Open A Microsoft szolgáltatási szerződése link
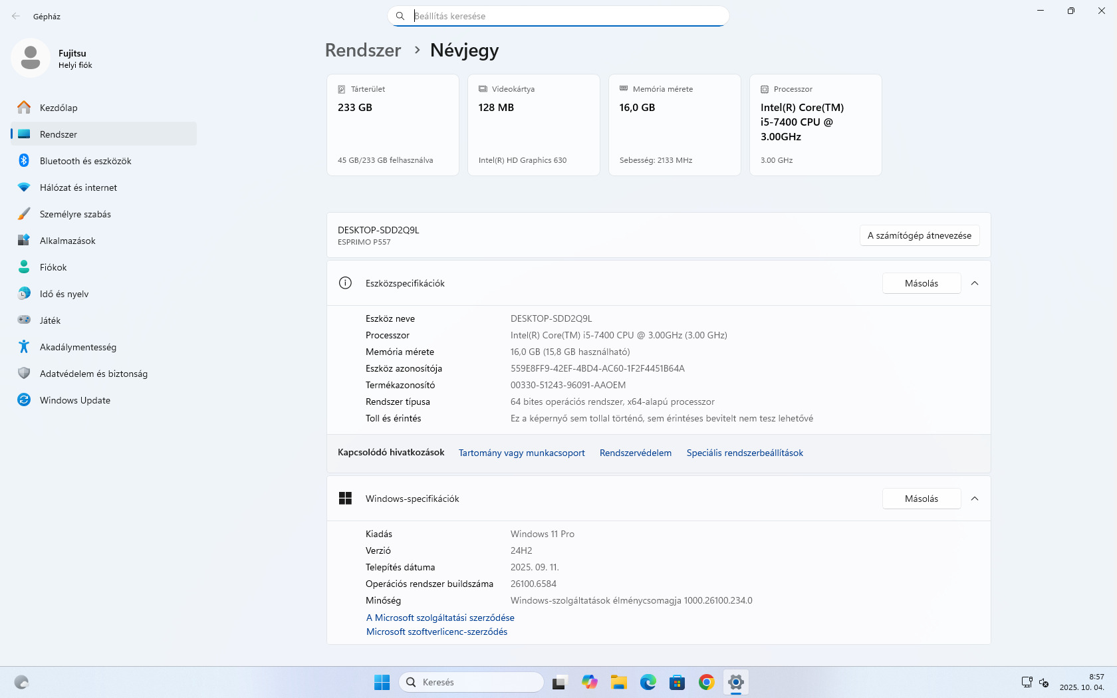This screenshot has width=1117, height=698. point(440,618)
